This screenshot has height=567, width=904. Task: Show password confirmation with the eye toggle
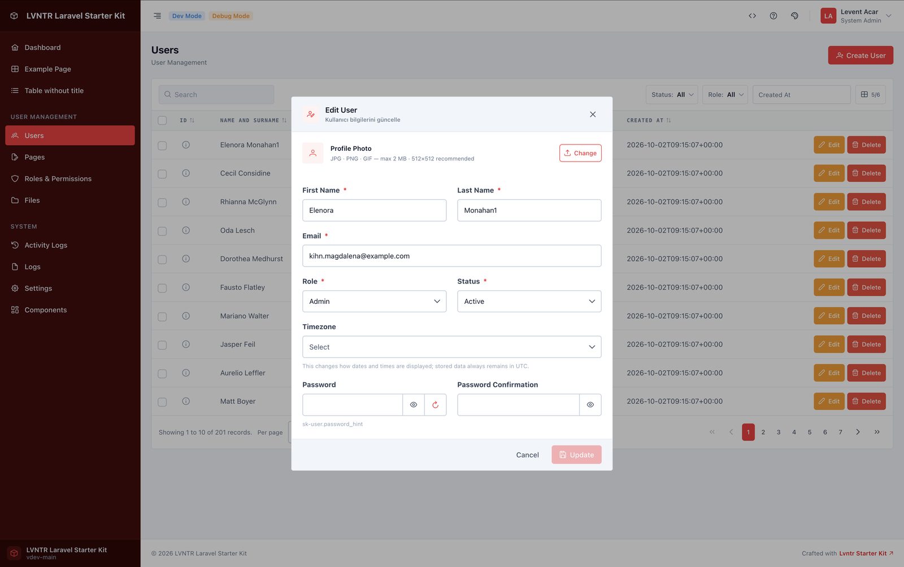pos(590,405)
